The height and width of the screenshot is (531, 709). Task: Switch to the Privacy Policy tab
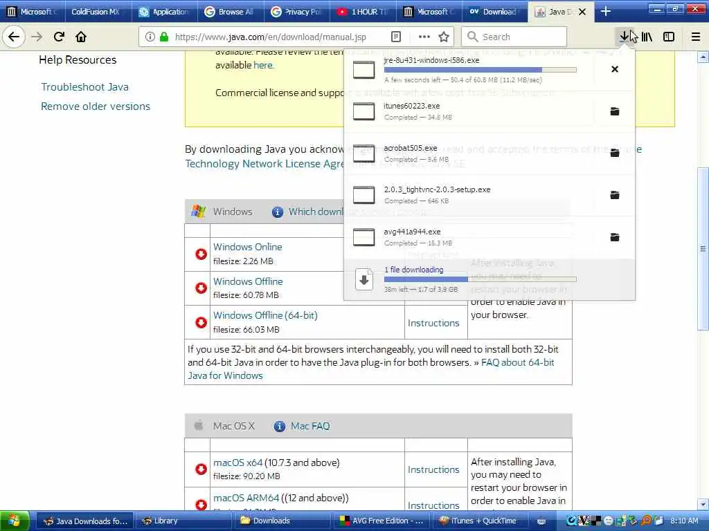click(297, 12)
